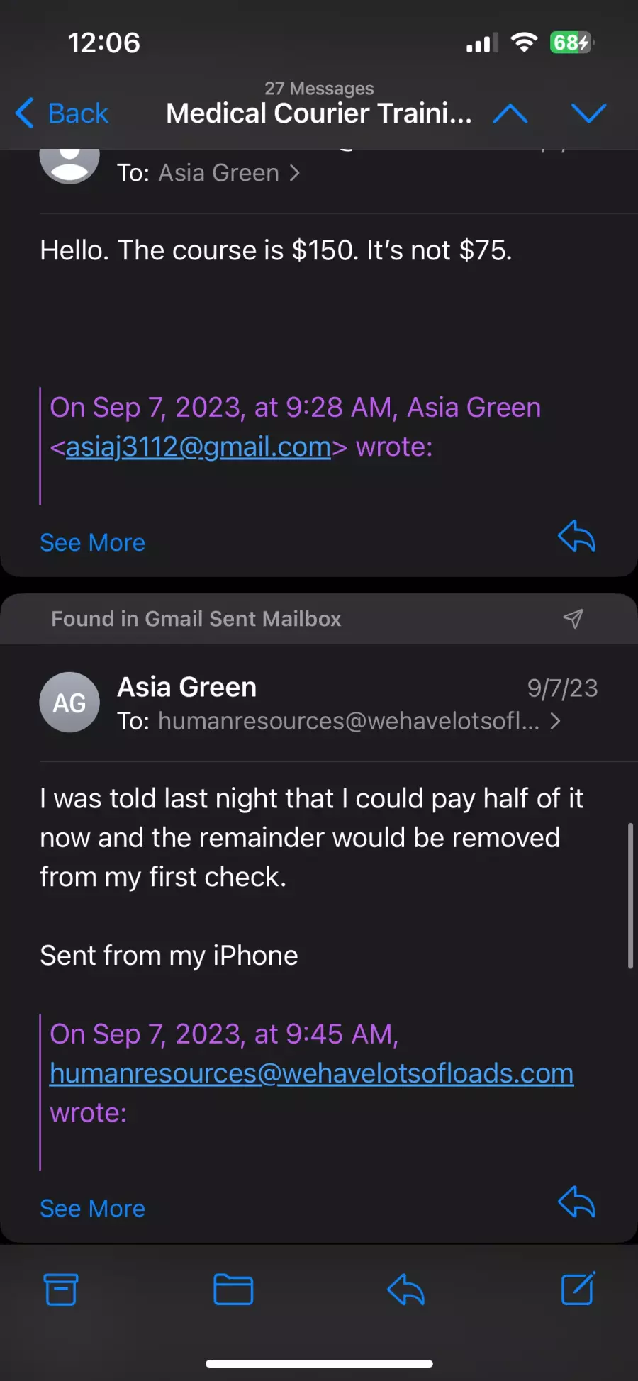The height and width of the screenshot is (1381, 638).
Task: Tap the Found in Gmail Sent Mailbox banner
Action: click(x=319, y=619)
